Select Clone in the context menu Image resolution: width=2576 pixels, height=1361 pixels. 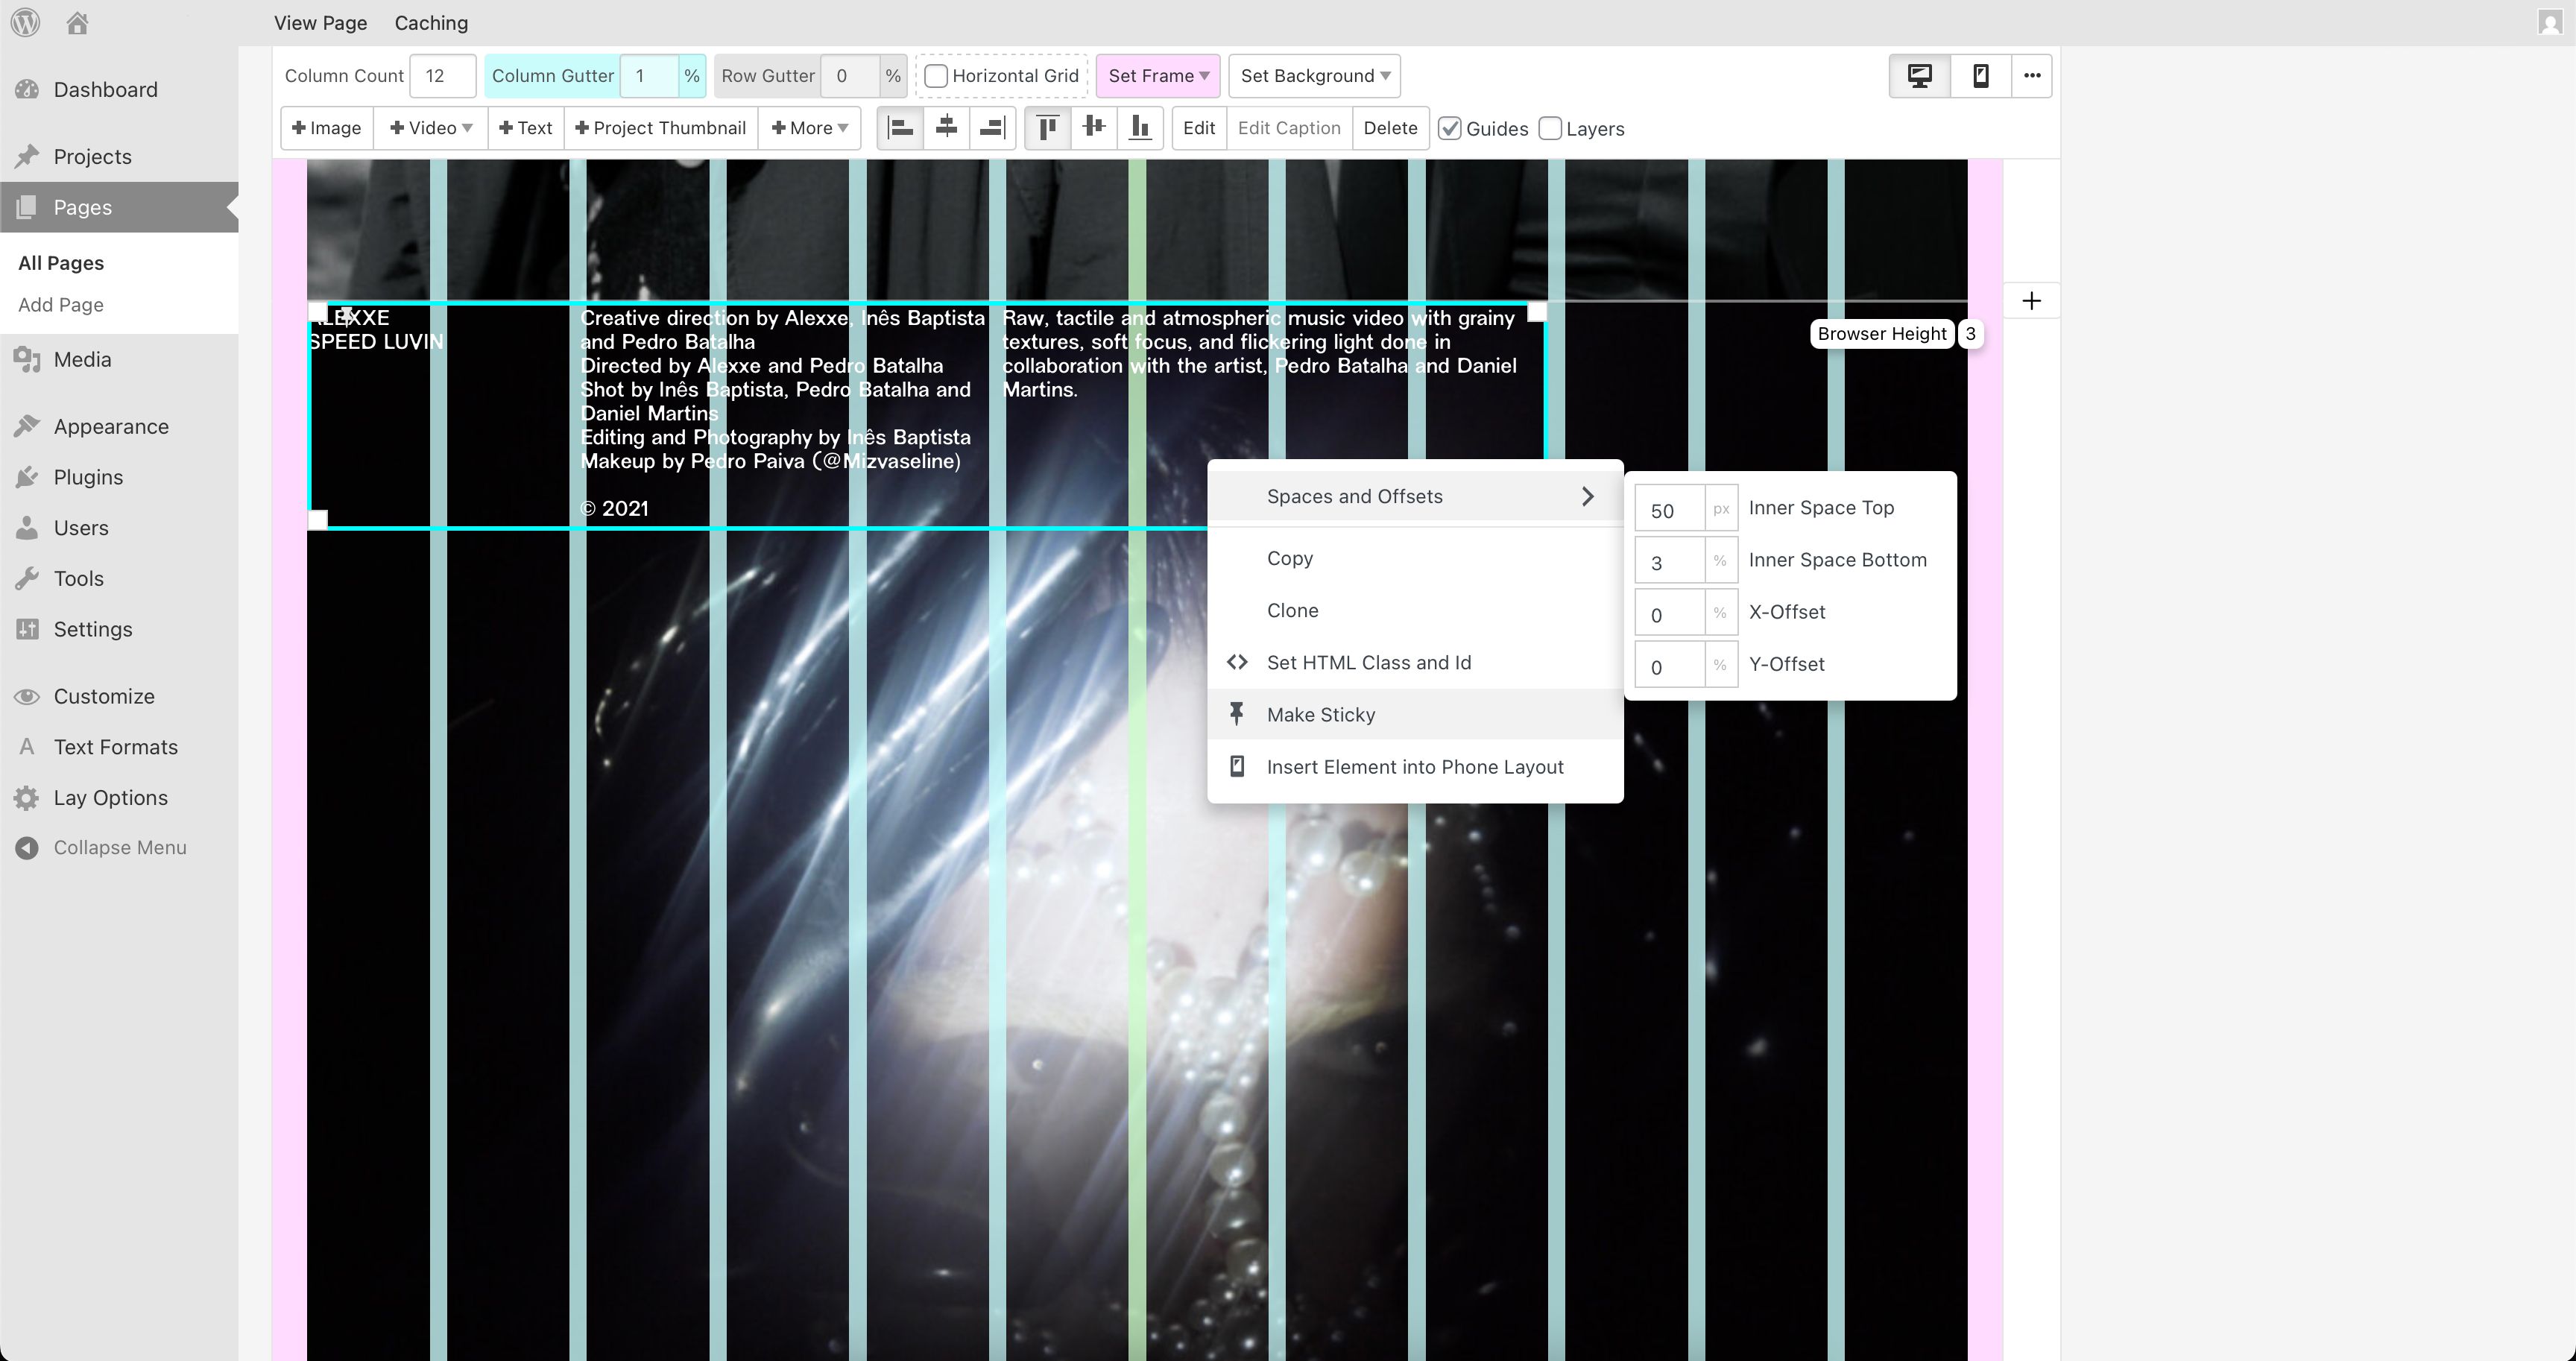point(1292,610)
